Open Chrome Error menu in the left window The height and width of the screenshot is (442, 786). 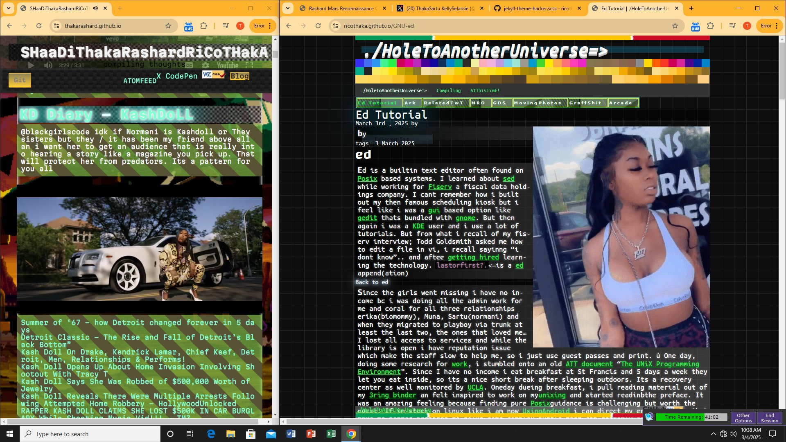click(263, 26)
